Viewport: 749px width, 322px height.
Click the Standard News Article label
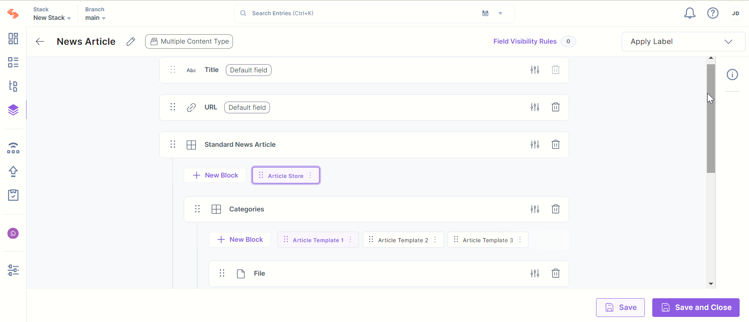coord(240,144)
